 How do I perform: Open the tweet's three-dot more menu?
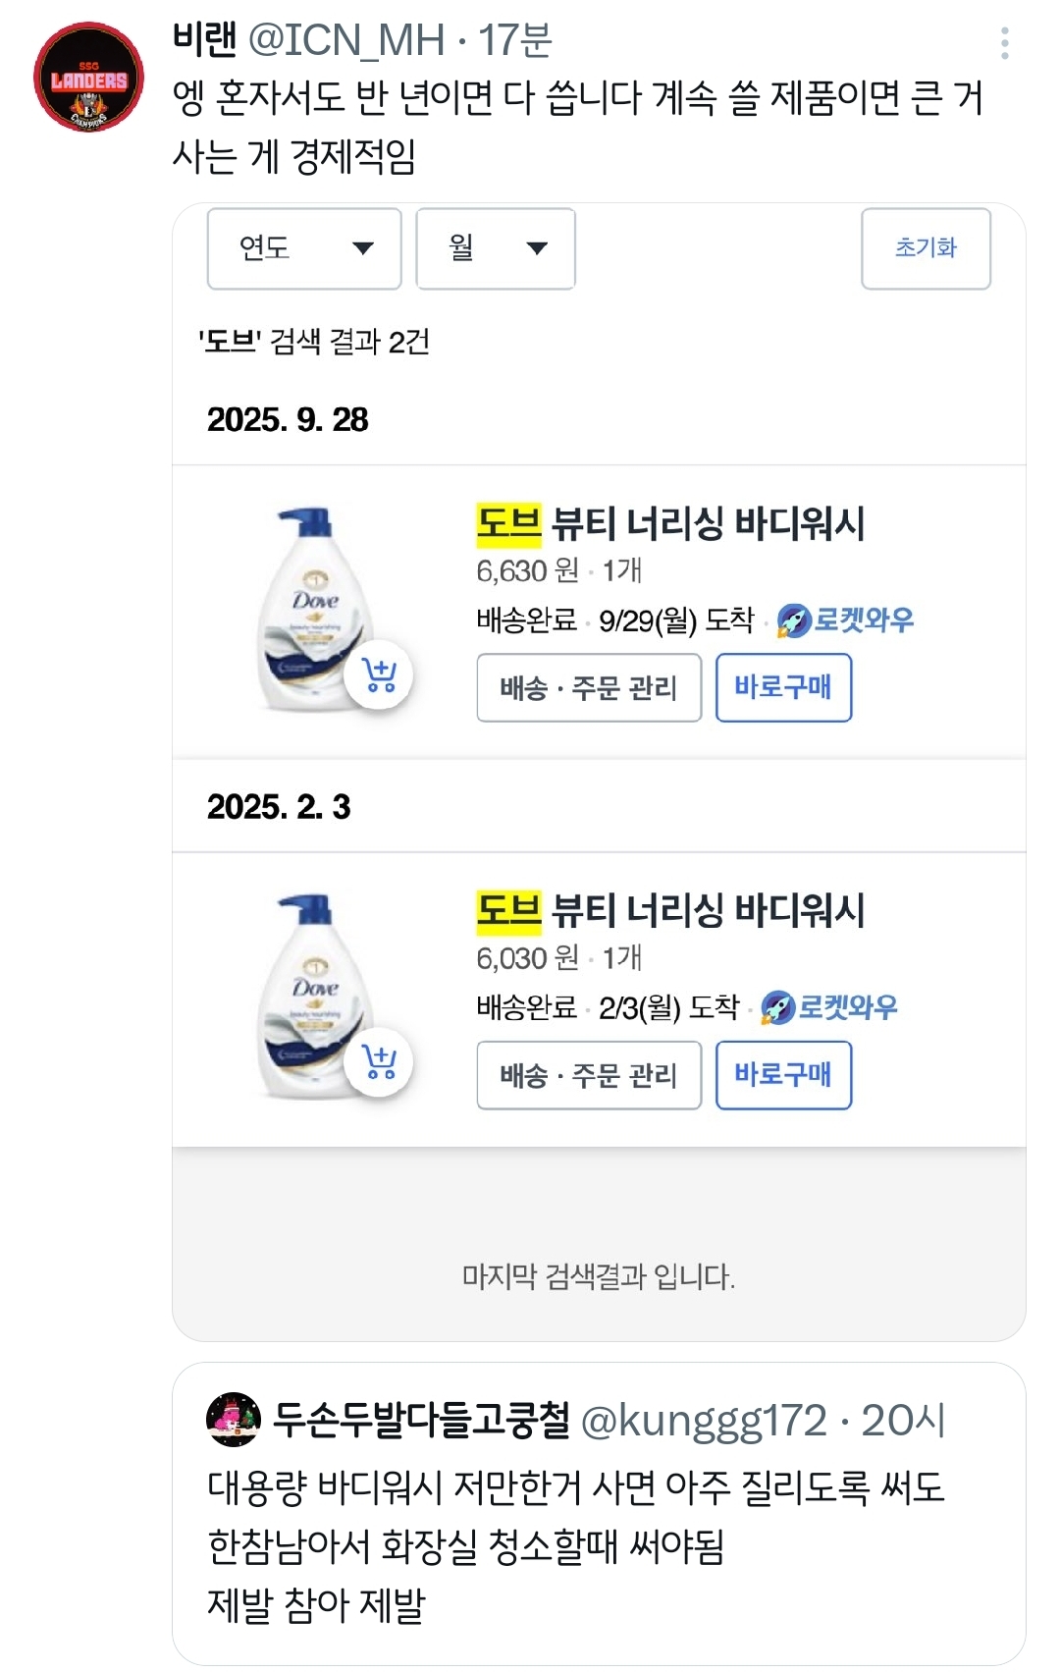1004,43
